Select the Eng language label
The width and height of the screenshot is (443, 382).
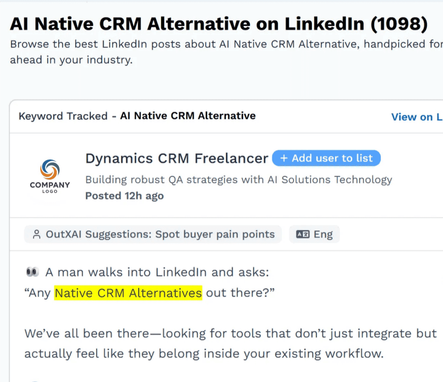coord(323,234)
